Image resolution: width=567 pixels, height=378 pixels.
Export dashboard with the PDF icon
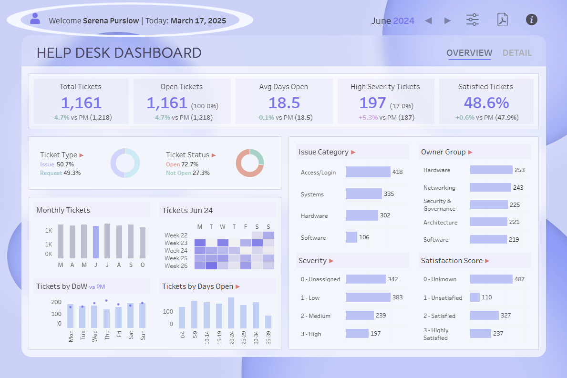(x=503, y=20)
